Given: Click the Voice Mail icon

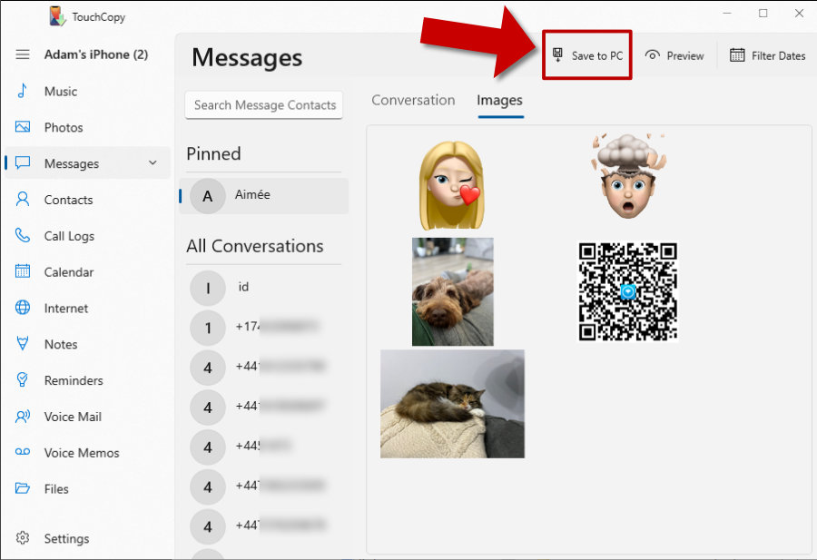Looking at the screenshot, I should click(x=23, y=417).
